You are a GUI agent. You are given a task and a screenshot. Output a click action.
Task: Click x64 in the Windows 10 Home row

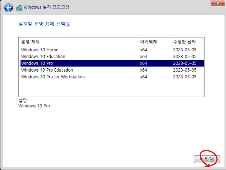click(144, 50)
